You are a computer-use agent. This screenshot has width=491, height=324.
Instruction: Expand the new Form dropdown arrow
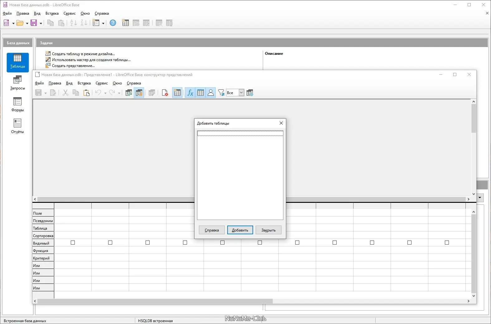click(103, 23)
